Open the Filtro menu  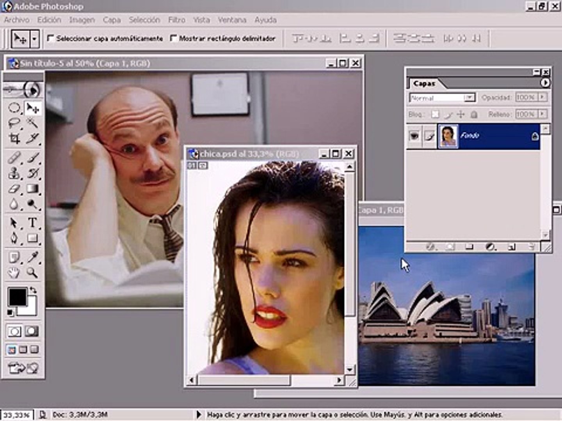point(177,19)
